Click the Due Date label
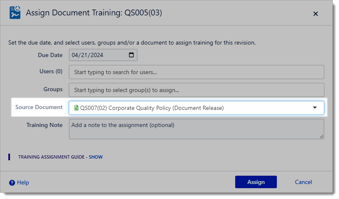 tap(50, 55)
